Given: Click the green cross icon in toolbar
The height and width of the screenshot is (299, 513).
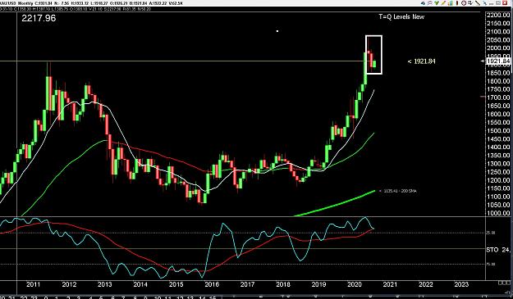Looking at the screenshot, I should click(437, 3).
